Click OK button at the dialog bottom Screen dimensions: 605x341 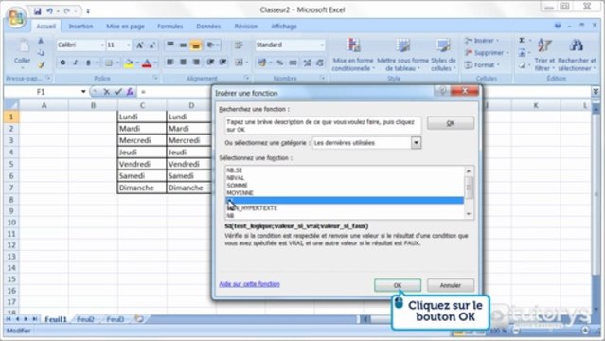point(398,285)
